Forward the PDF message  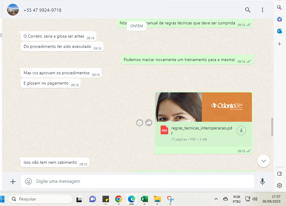point(149,123)
